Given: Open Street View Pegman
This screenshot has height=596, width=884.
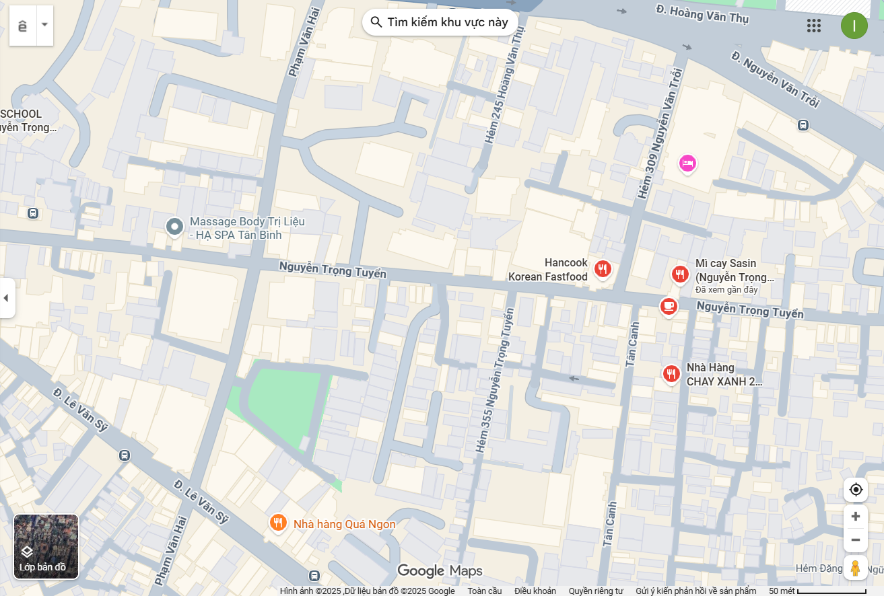Looking at the screenshot, I should point(856,568).
